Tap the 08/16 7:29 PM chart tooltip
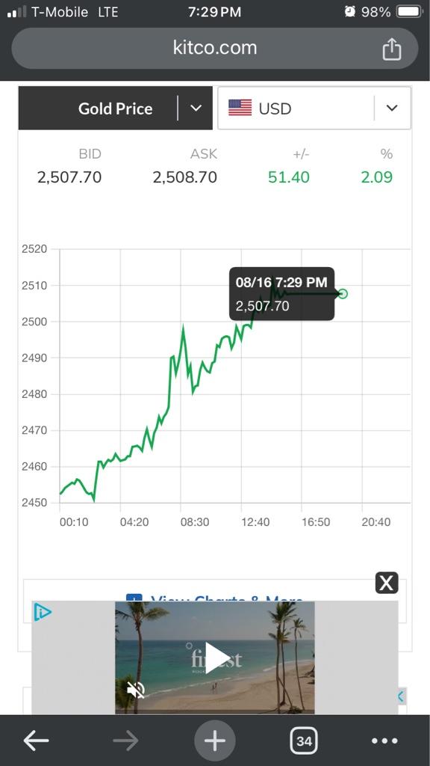This screenshot has width=430, height=766. tap(281, 293)
